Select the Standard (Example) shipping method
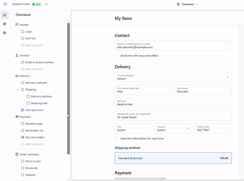 coord(173,158)
